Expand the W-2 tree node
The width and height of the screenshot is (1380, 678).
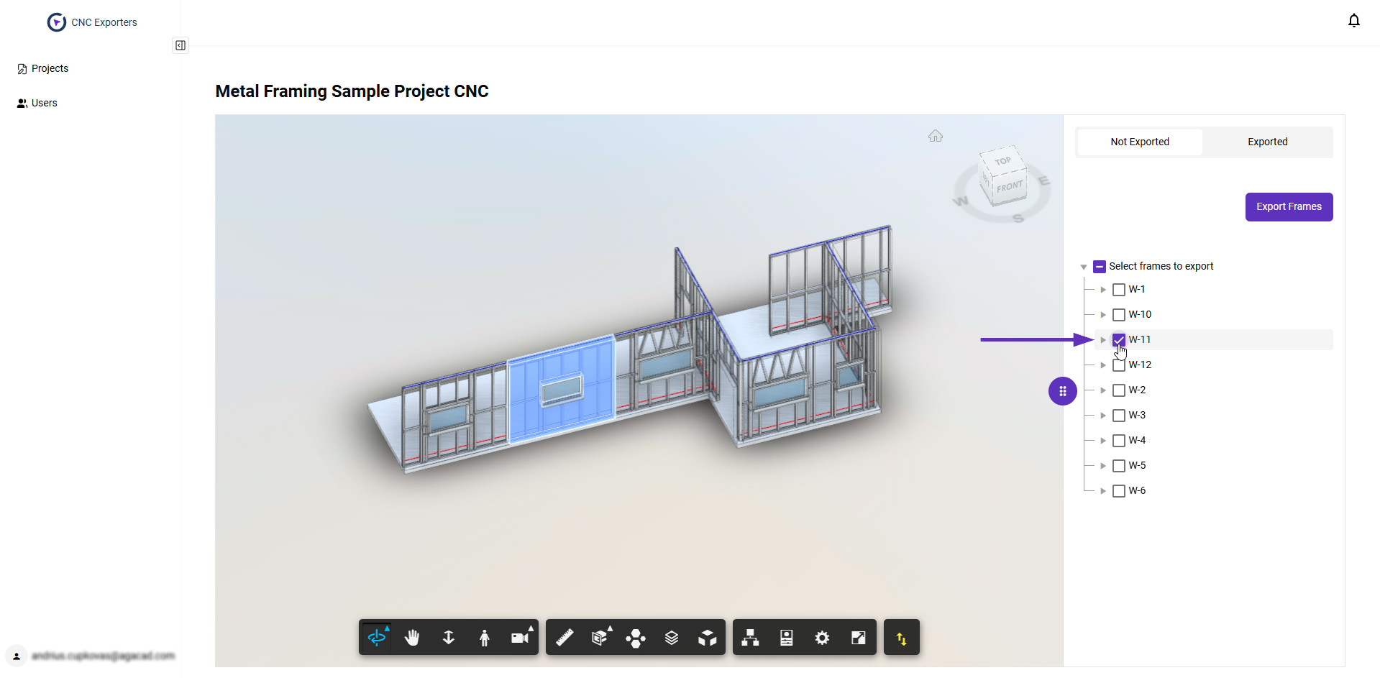(x=1103, y=390)
